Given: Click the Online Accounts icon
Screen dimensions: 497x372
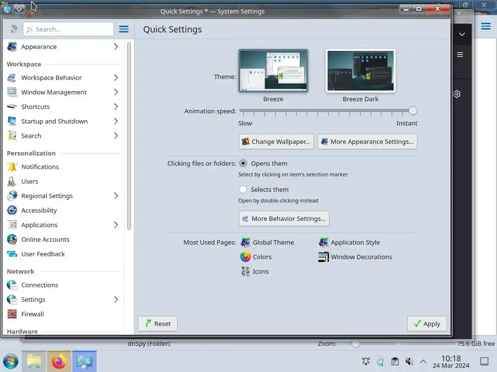Looking at the screenshot, I should click(x=12, y=239).
